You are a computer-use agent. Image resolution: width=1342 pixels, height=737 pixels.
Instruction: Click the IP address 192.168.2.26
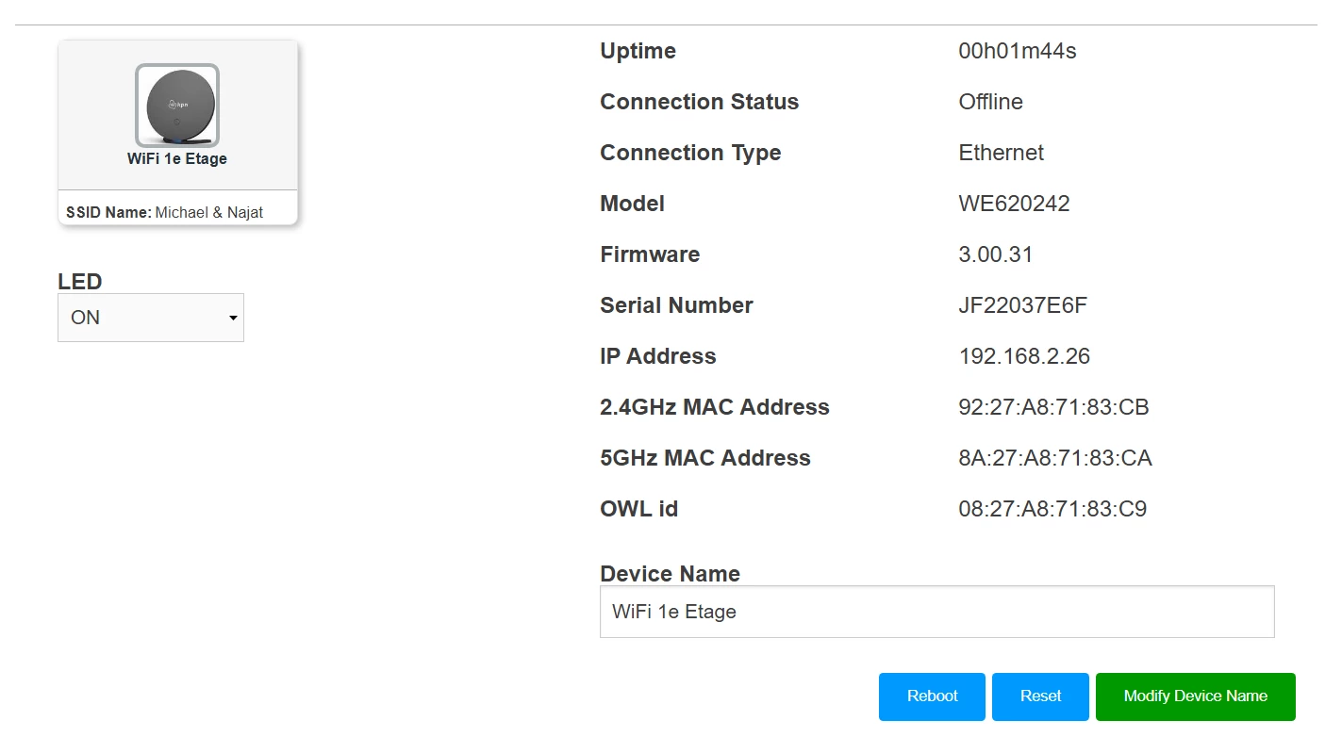point(1024,357)
